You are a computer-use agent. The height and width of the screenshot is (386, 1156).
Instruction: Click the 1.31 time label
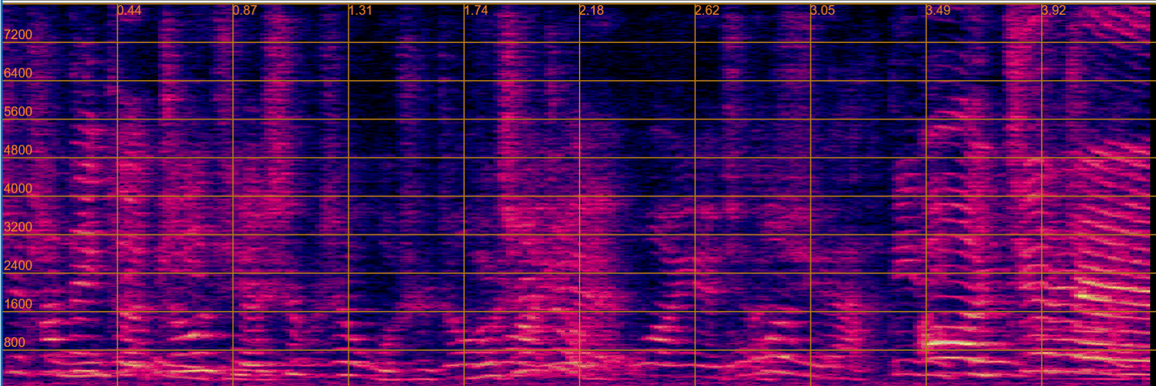[360, 10]
